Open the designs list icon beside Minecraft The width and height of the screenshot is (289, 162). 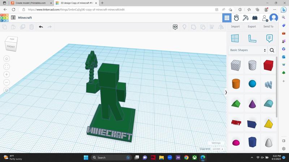click(x=13, y=18)
